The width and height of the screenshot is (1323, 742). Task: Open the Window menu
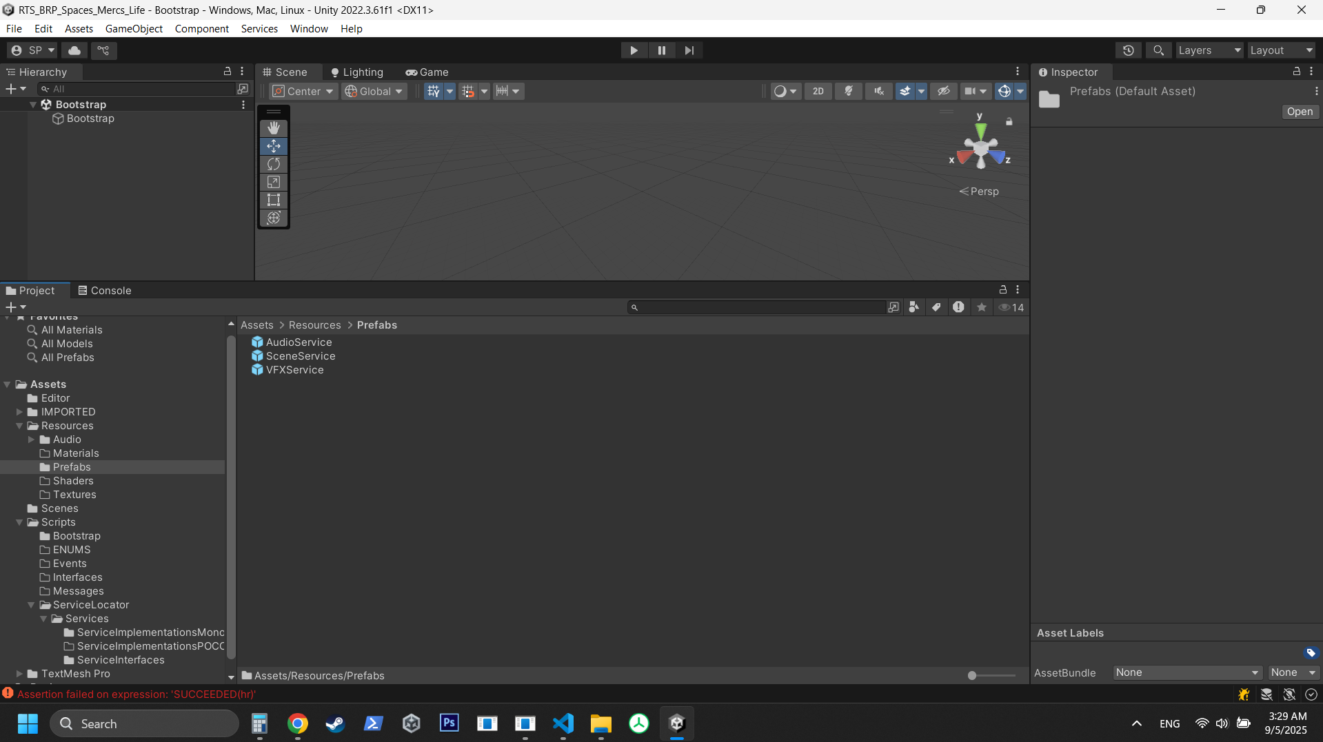point(309,28)
